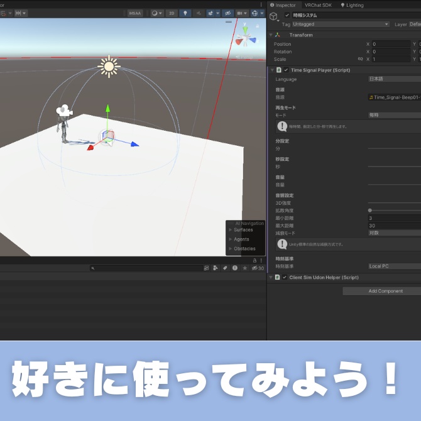Open the Layer dropdown
The height and width of the screenshot is (421, 421).
tap(415, 24)
